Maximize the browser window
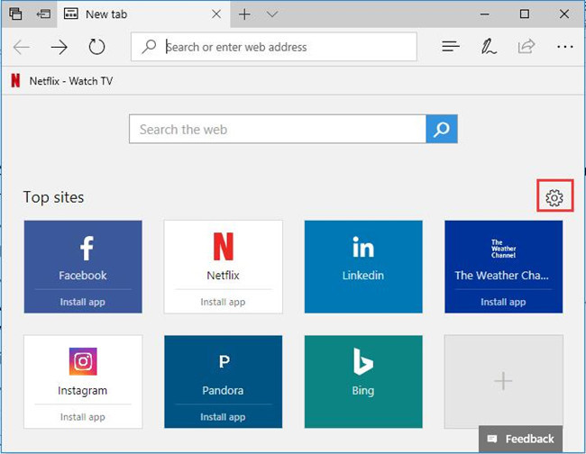The height and width of the screenshot is (454, 586). coord(525,14)
